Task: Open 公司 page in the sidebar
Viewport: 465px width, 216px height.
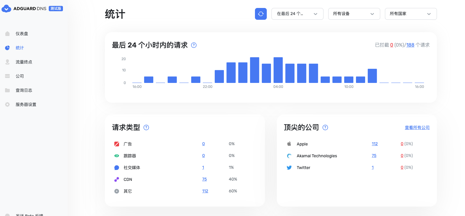Action: tap(20, 76)
